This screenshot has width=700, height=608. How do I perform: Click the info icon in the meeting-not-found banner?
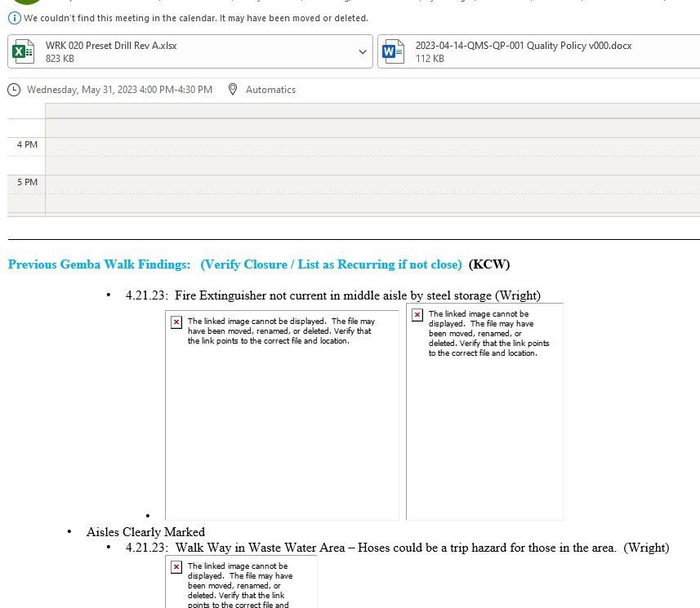point(14,17)
